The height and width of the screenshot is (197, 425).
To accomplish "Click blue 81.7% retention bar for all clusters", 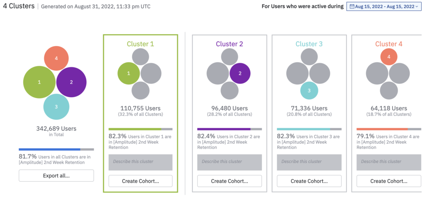I will [49, 149].
